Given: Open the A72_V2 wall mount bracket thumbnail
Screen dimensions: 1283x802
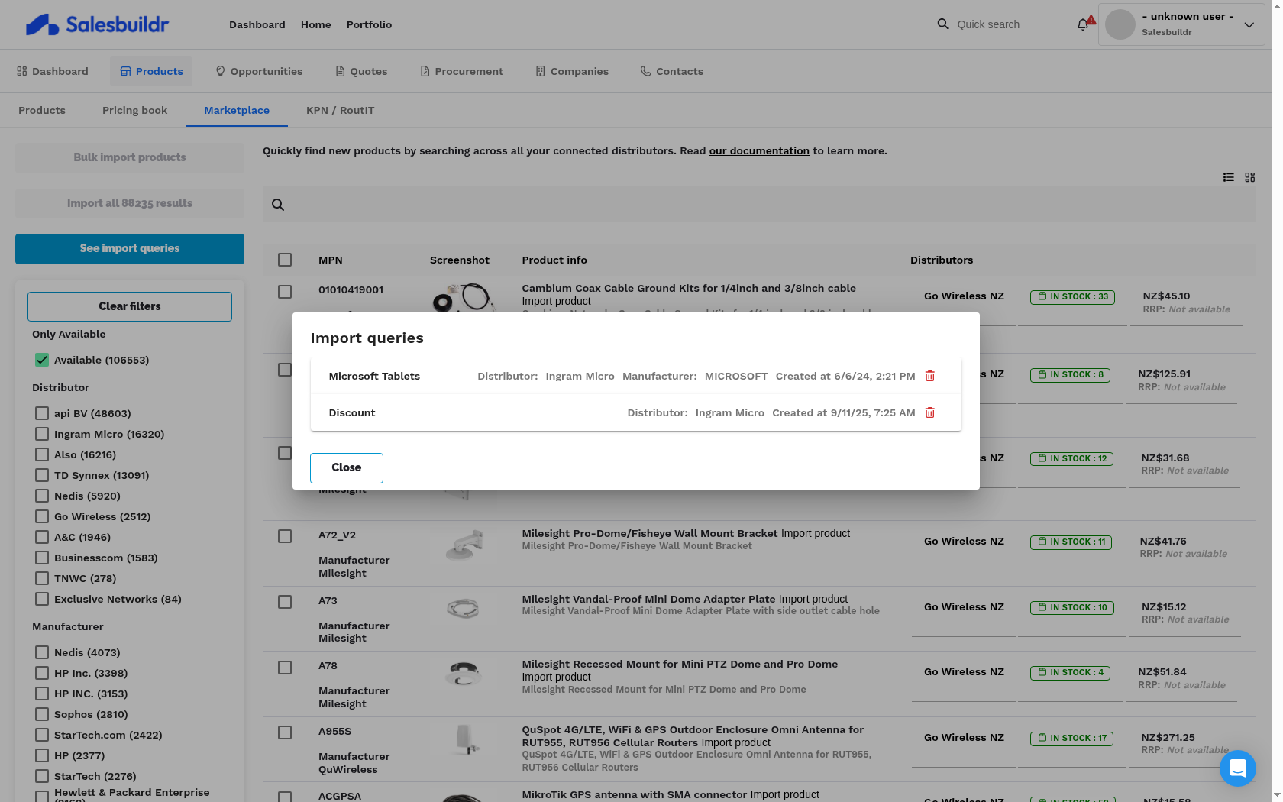Looking at the screenshot, I should tap(464, 545).
